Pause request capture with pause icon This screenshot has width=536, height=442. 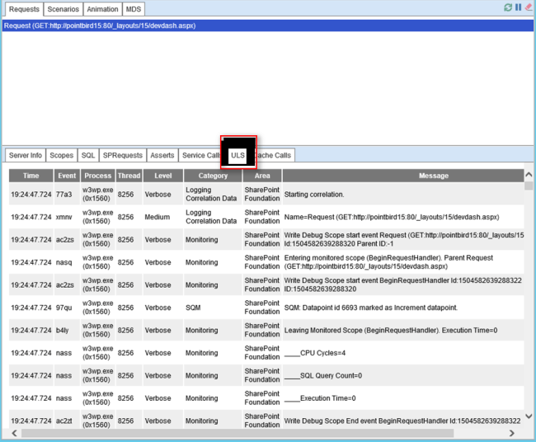tap(519, 7)
